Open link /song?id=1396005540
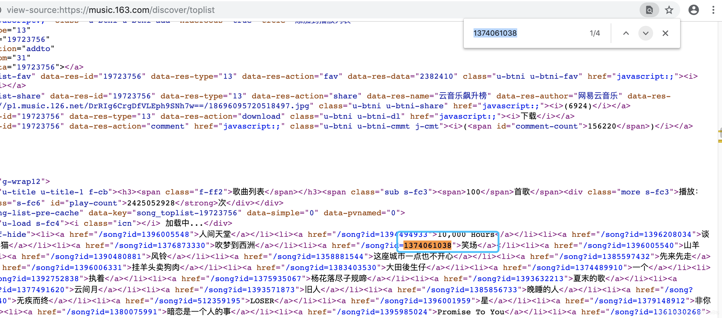This screenshot has width=722, height=318. click(629, 246)
